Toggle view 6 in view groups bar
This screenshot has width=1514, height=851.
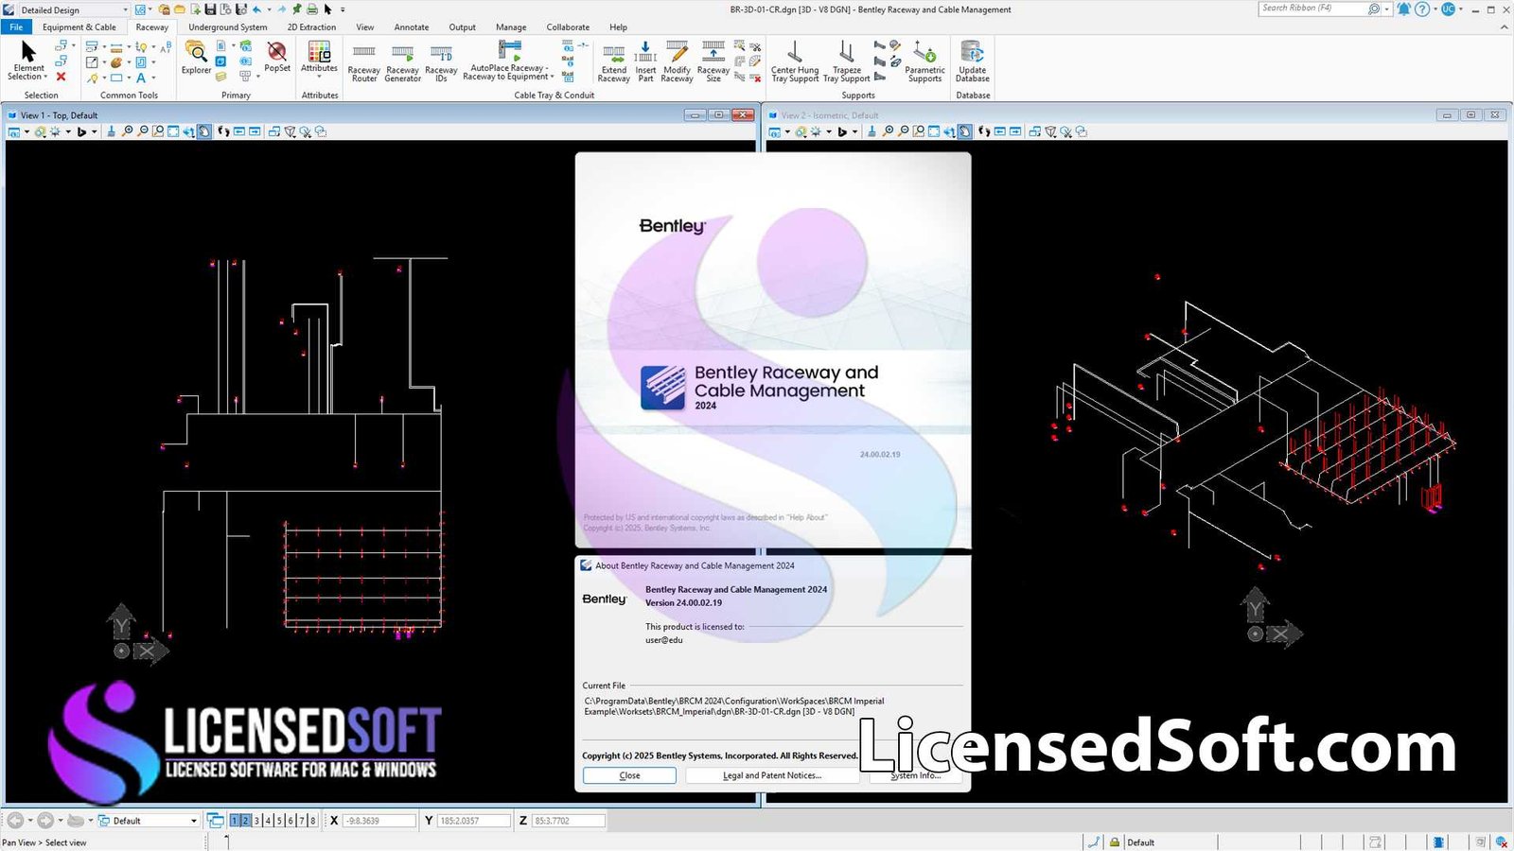(290, 821)
